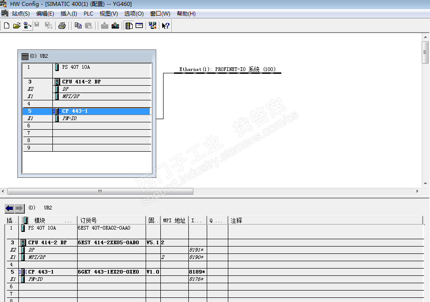430x302 pixels.
Task: Click order number 6ES7 407-0KA02-0AA0
Action: point(104,228)
